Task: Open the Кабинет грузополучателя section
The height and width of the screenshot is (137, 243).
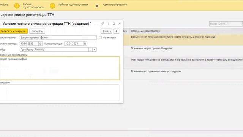Action: point(73,5)
